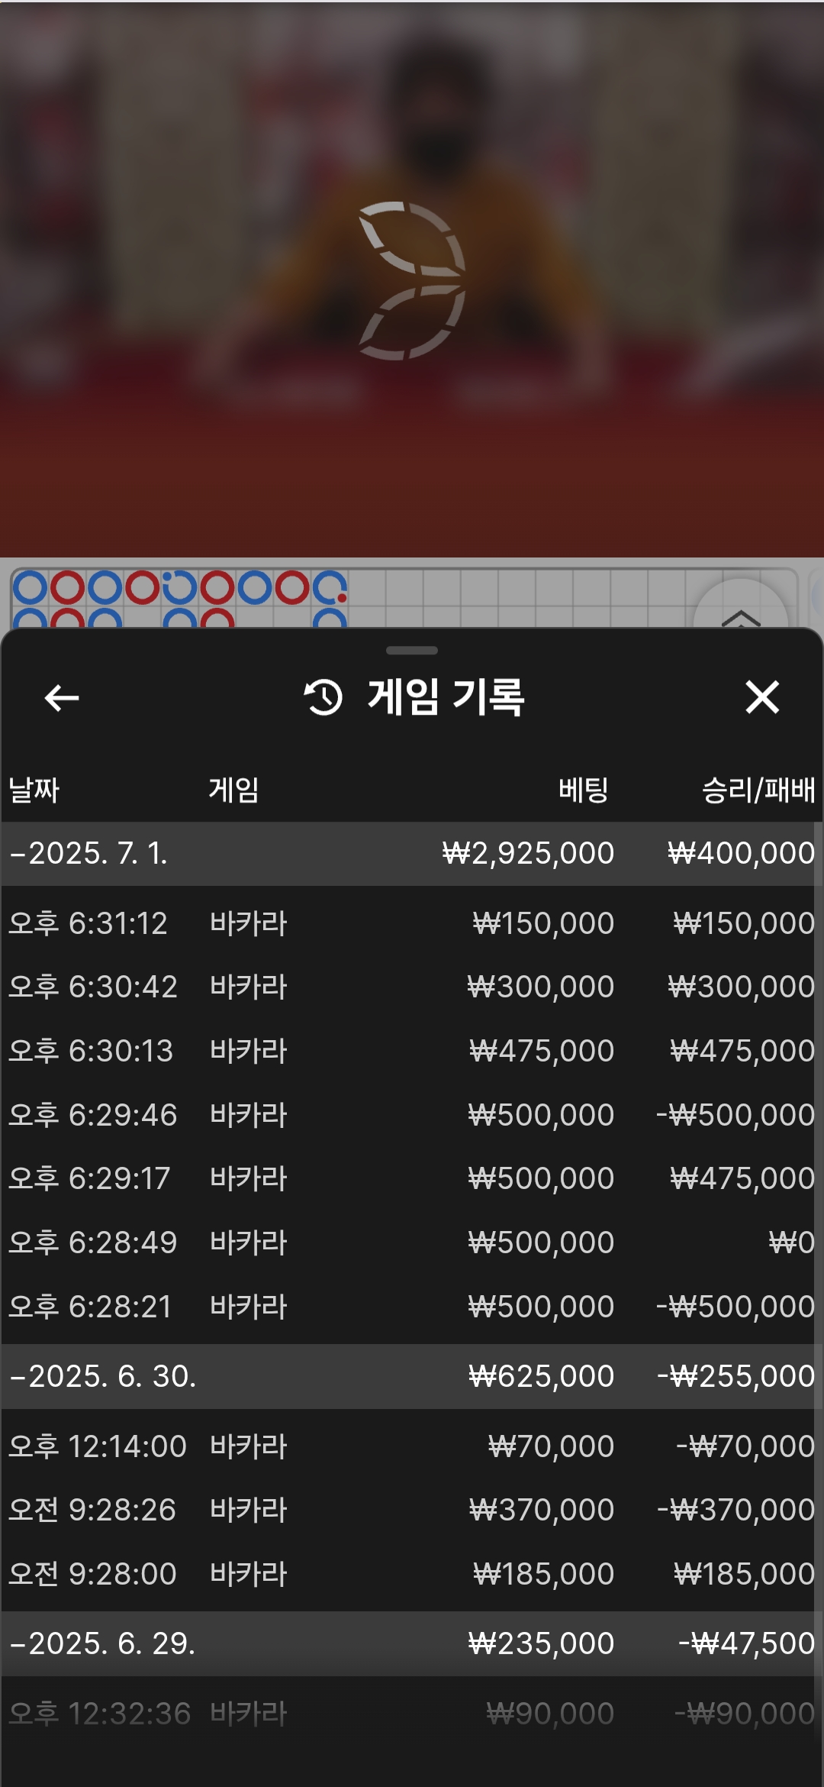Open the 오후 6:28:49 바카라 record
The height and width of the screenshot is (1787, 824).
click(x=412, y=1242)
